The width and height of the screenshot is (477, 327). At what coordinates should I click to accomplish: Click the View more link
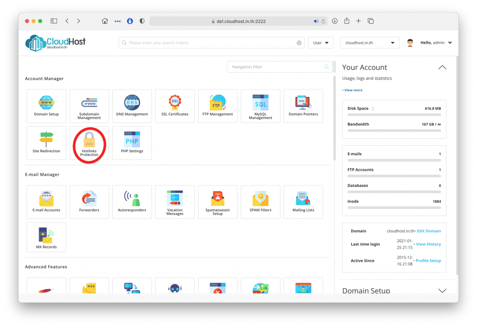(x=353, y=90)
